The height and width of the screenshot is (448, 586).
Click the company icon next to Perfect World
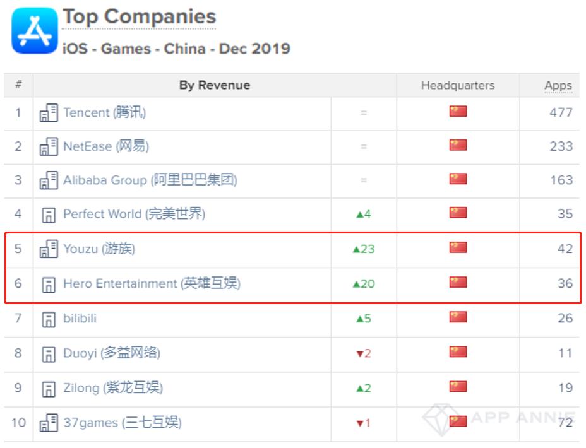point(49,215)
